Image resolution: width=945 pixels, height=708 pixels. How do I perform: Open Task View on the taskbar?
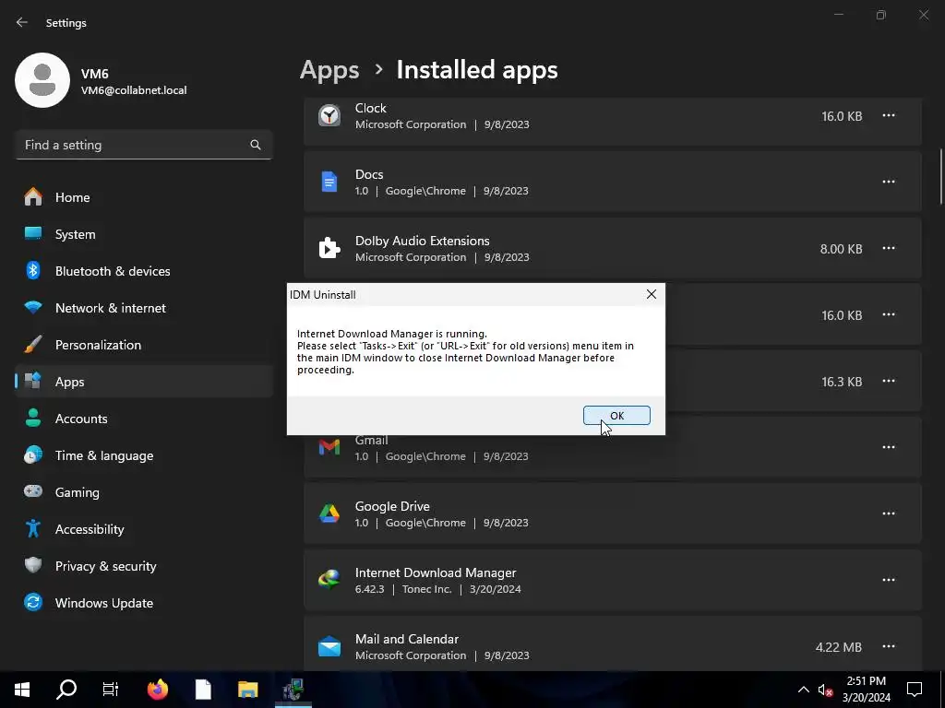pos(111,690)
